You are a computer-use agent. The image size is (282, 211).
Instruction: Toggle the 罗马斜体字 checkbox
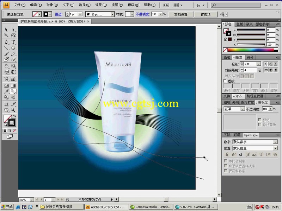[225, 171]
